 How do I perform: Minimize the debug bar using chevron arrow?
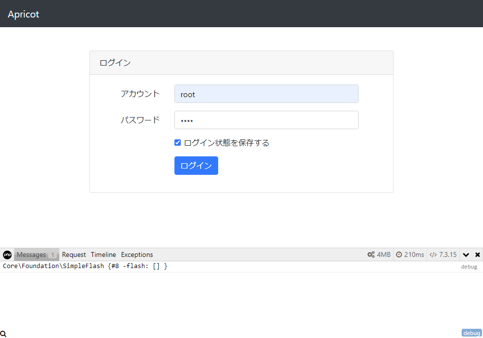[466, 255]
